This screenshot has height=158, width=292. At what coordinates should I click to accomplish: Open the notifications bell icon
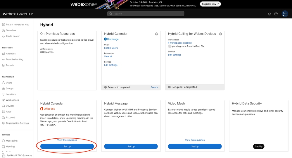click(269, 13)
